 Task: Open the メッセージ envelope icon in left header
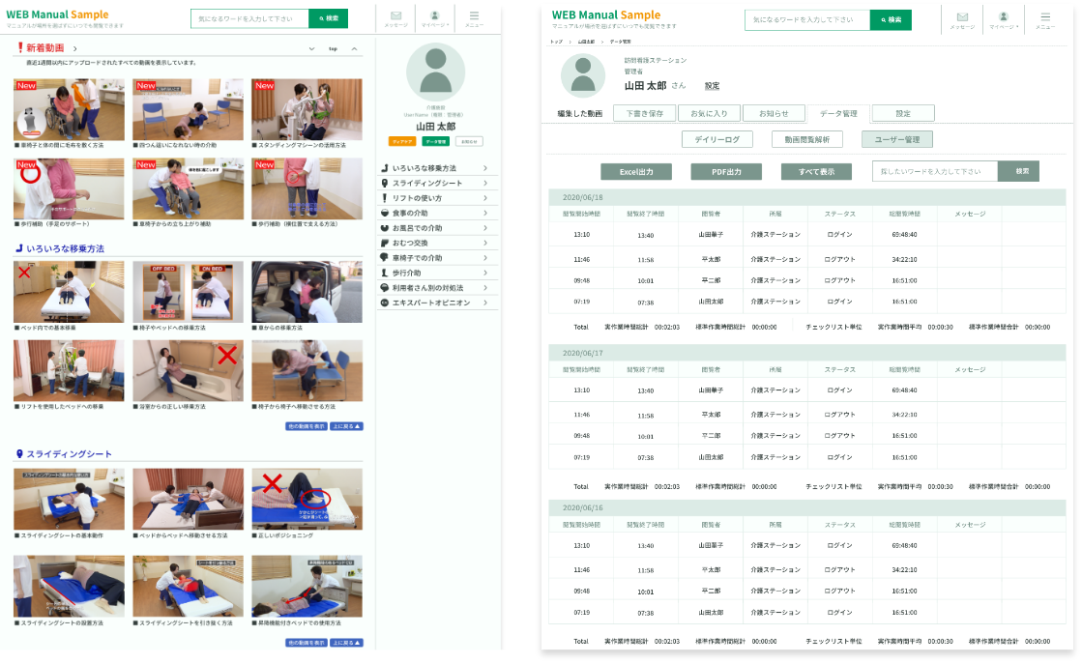click(x=395, y=17)
